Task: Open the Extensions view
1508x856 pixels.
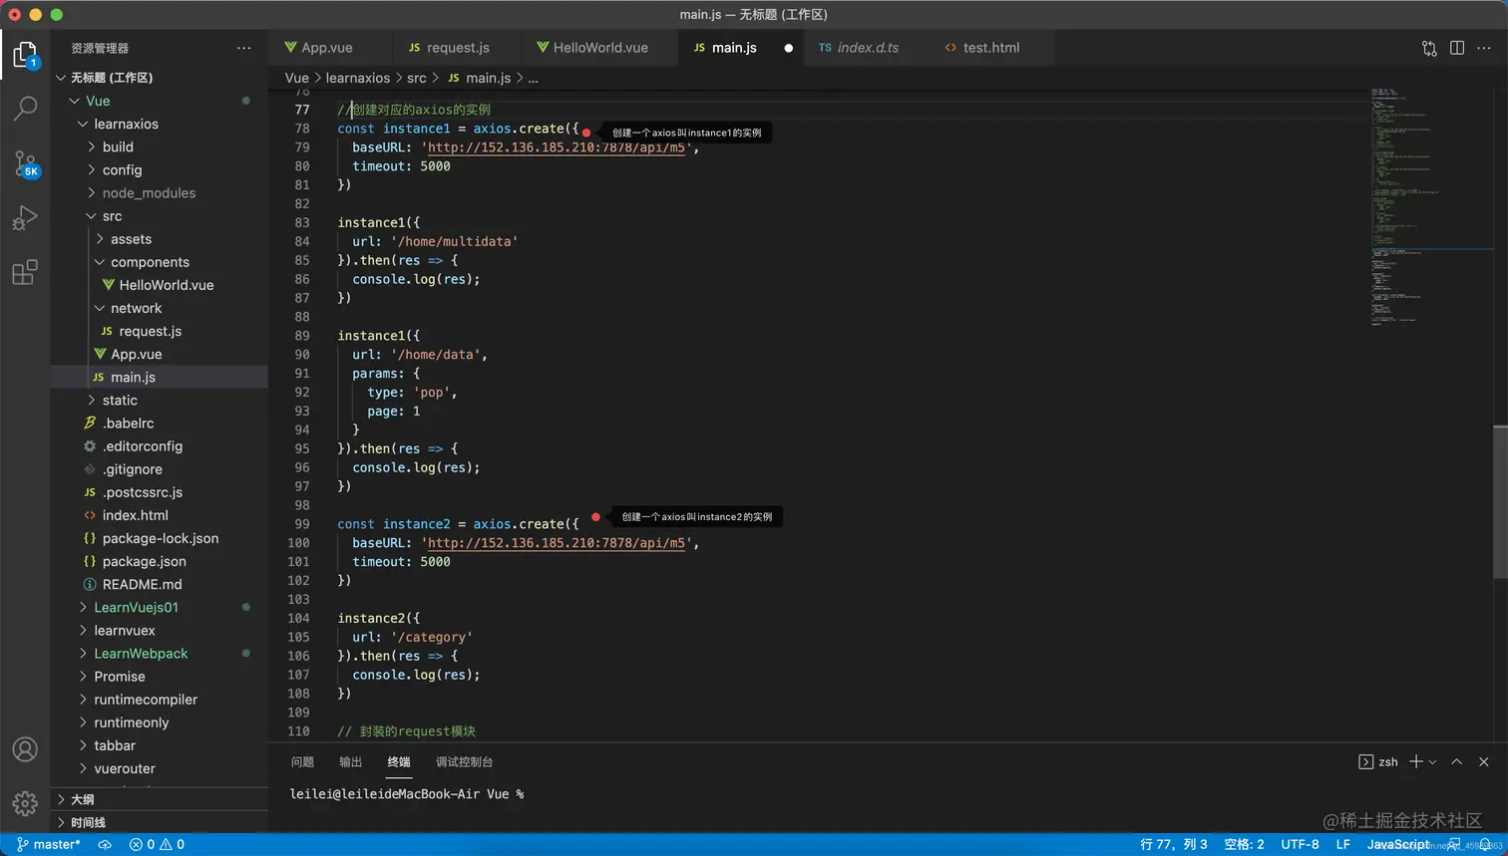Action: (x=25, y=272)
